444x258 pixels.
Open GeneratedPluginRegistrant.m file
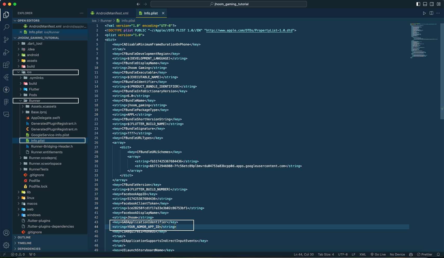[x=50, y=129]
